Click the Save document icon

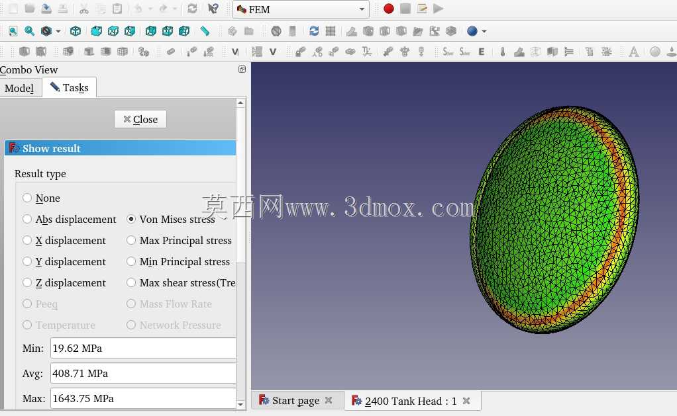coord(46,9)
